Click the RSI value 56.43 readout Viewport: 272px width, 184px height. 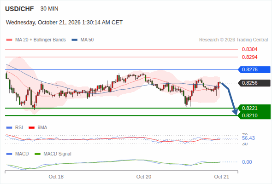tap(248, 138)
